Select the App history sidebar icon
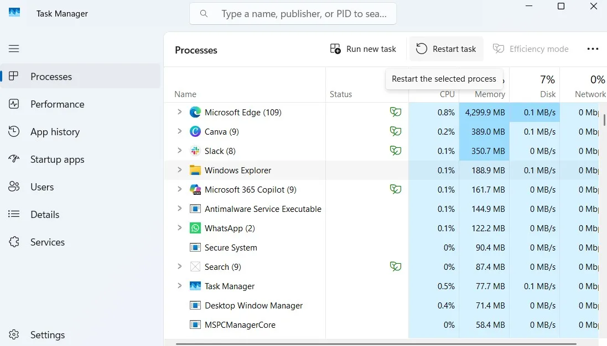Screen dimensions: 607x346 tap(14, 131)
